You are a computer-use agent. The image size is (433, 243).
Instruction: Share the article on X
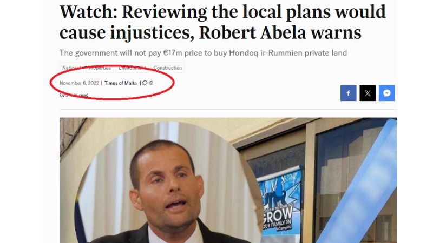pyautogui.click(x=368, y=93)
